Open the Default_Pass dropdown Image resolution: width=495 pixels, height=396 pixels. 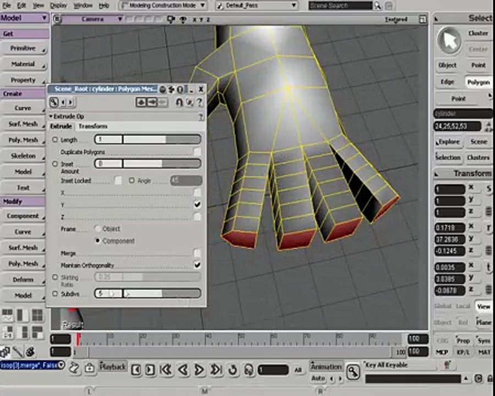[257, 5]
